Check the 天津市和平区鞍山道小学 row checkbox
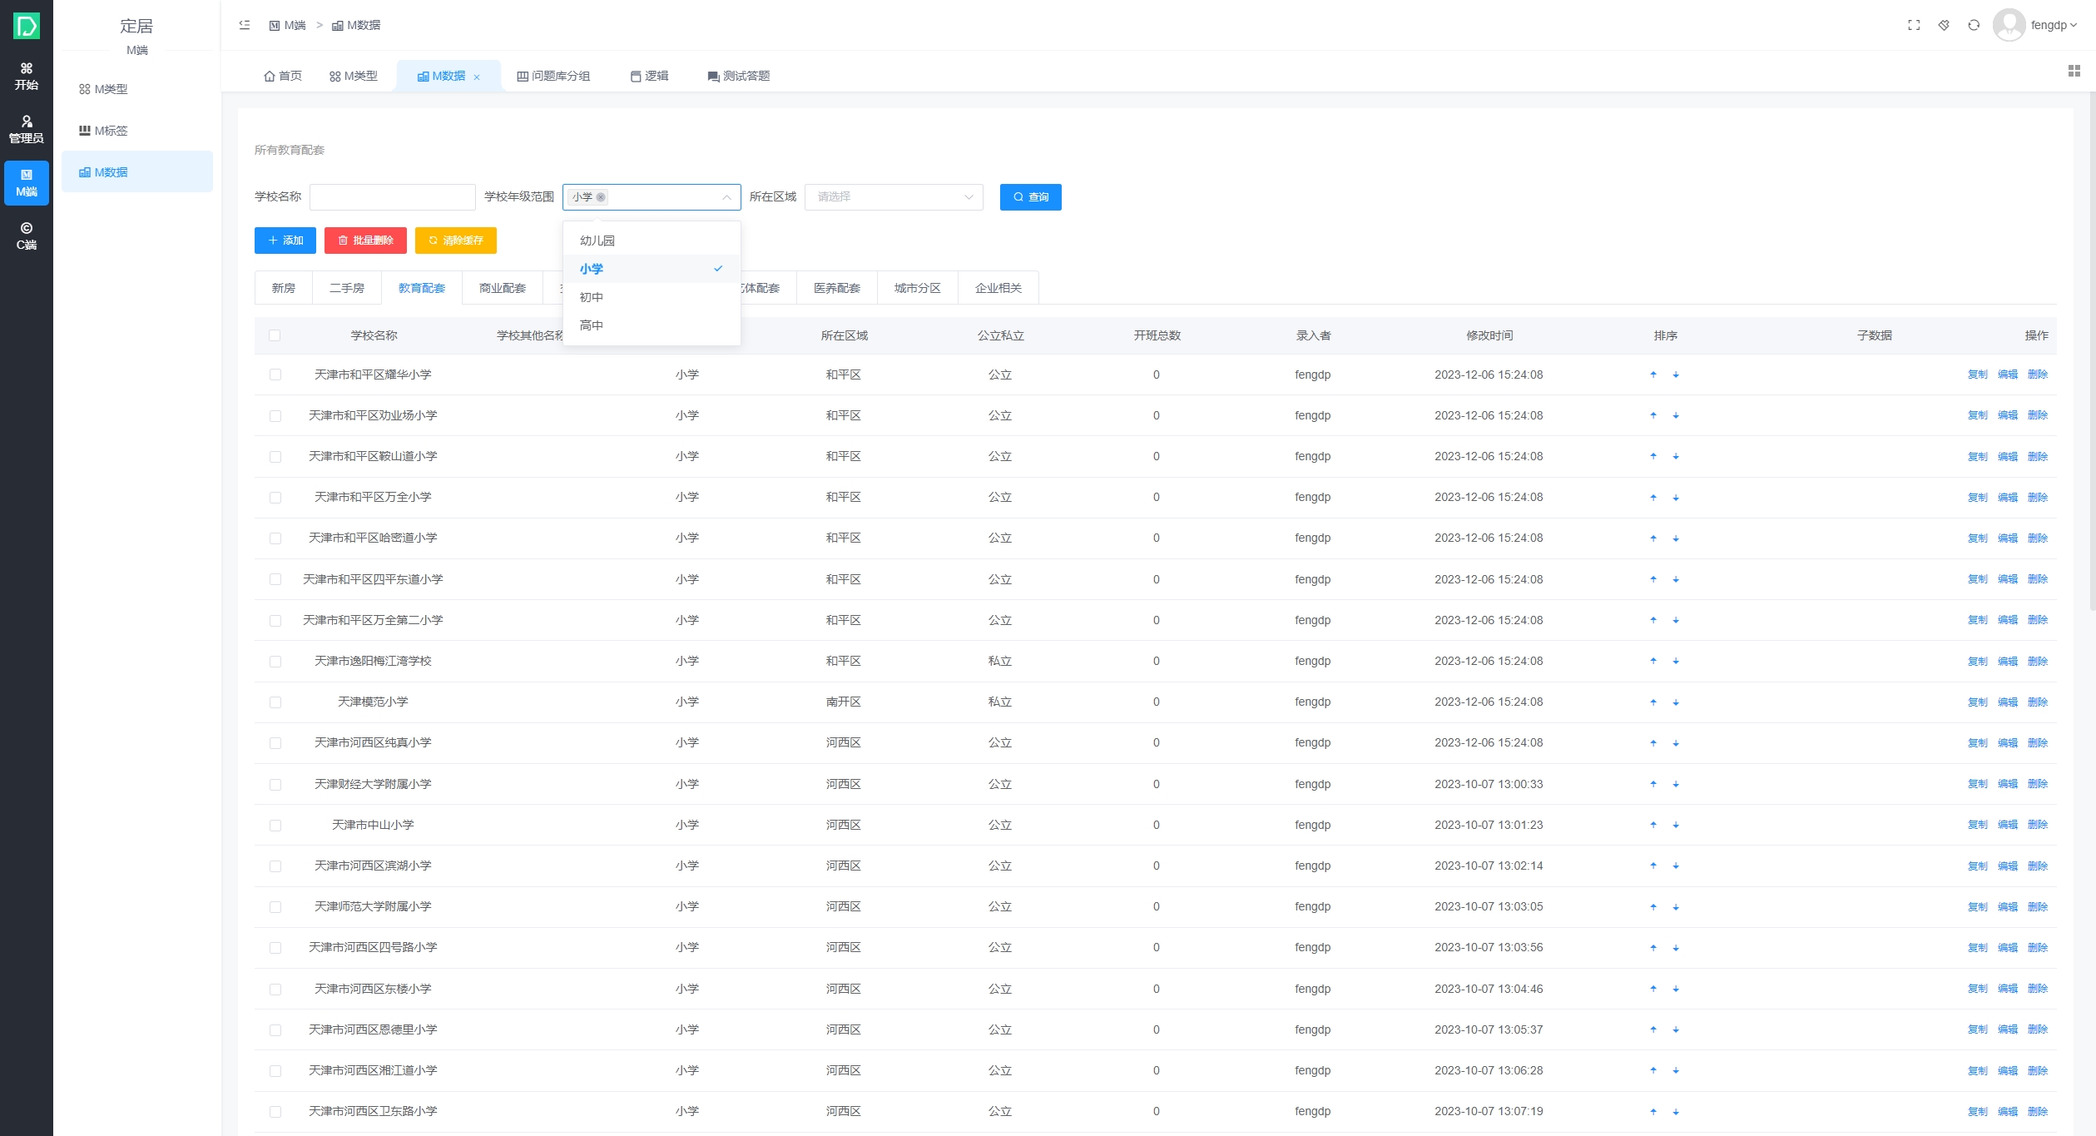 coord(275,457)
